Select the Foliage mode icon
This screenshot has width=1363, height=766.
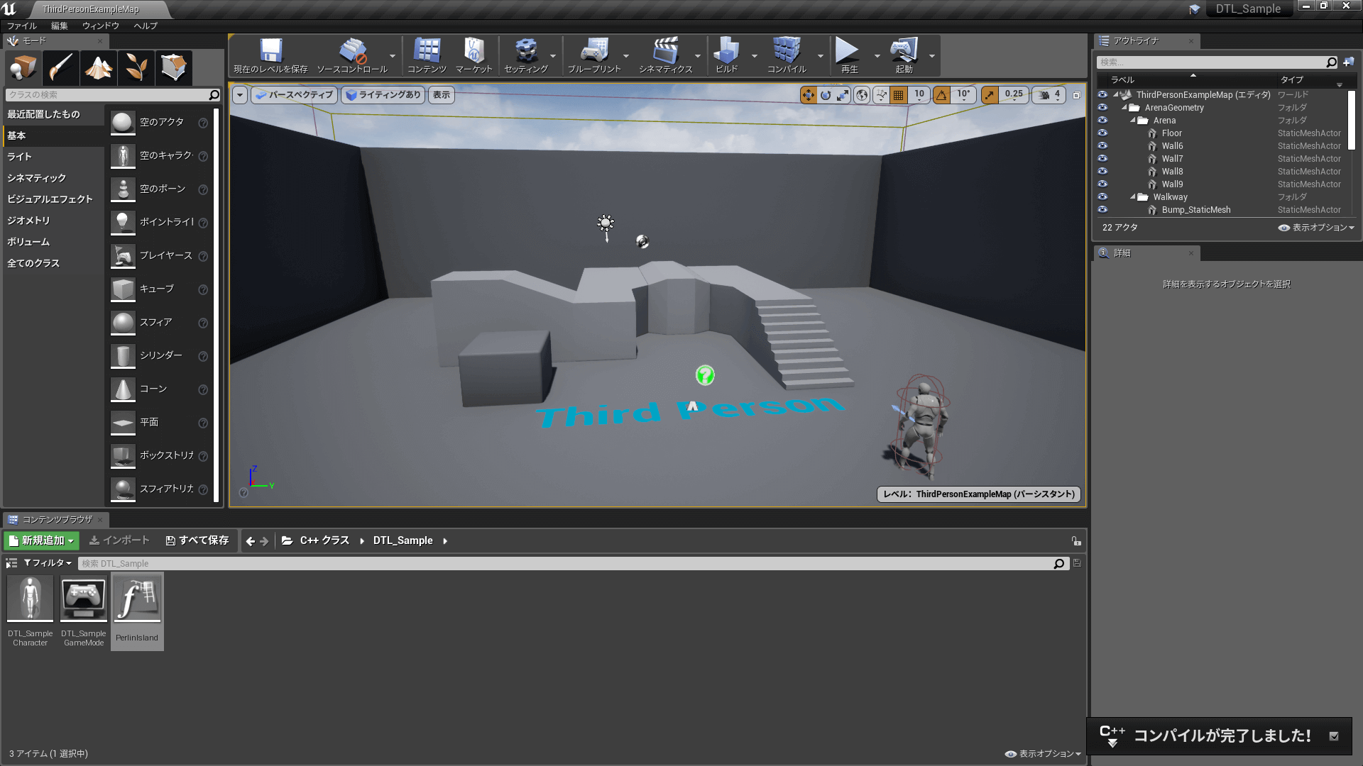click(x=136, y=68)
